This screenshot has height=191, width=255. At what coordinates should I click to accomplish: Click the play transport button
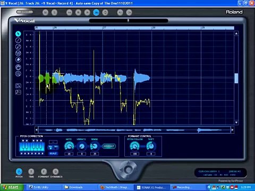point(87,12)
